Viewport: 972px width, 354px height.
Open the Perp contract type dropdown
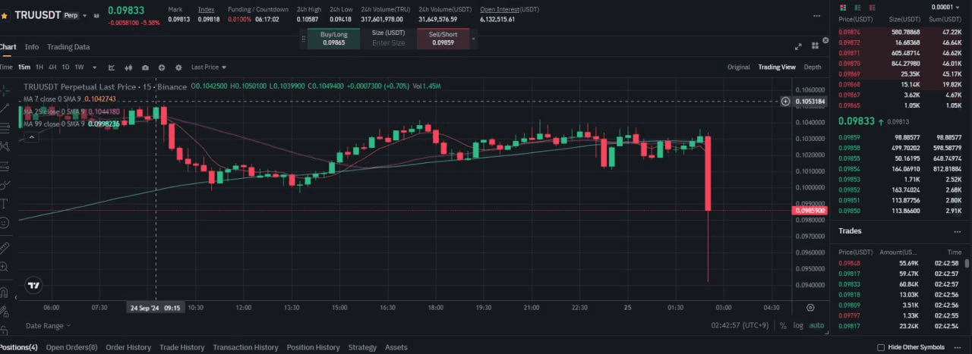[x=71, y=15]
